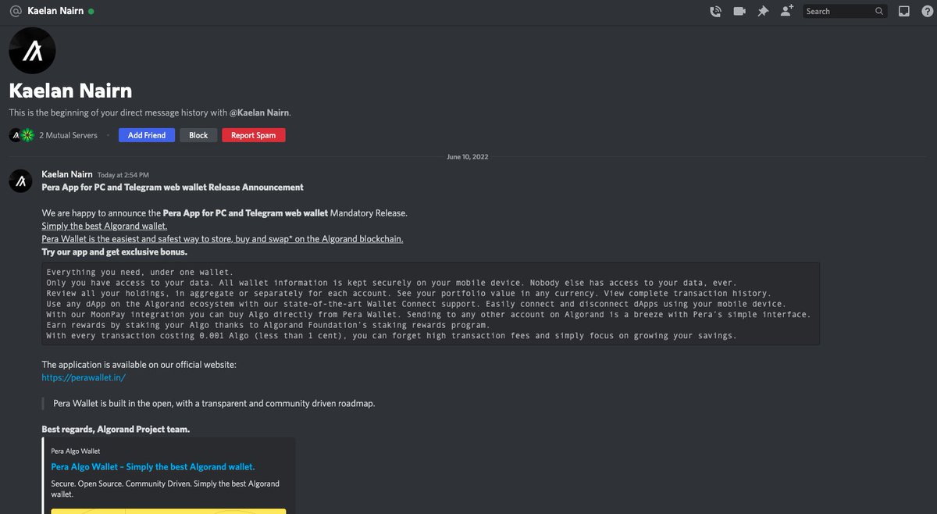Click the Search input field

coord(845,12)
